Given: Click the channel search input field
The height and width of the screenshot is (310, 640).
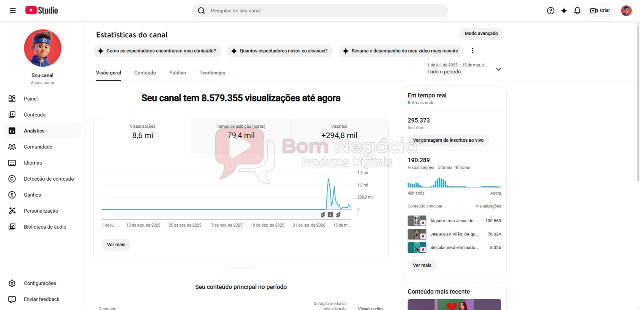Looking at the screenshot, I should click(320, 11).
